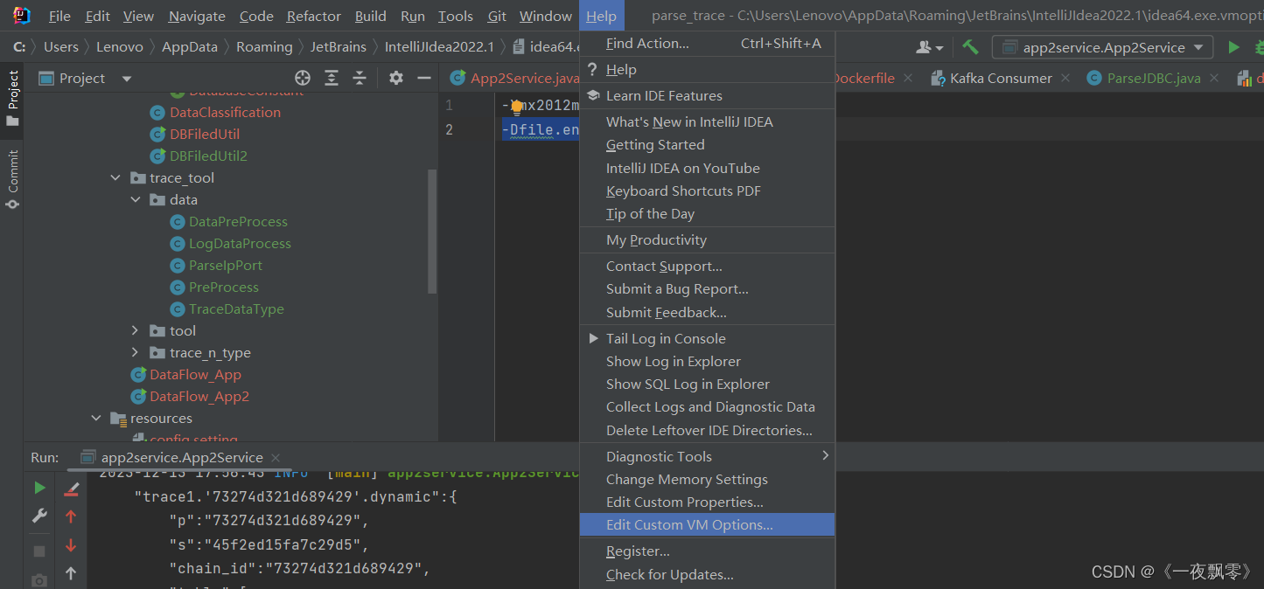The width and height of the screenshot is (1264, 589).
Task: Close the app2service.App2Service run tab
Action: point(276,457)
